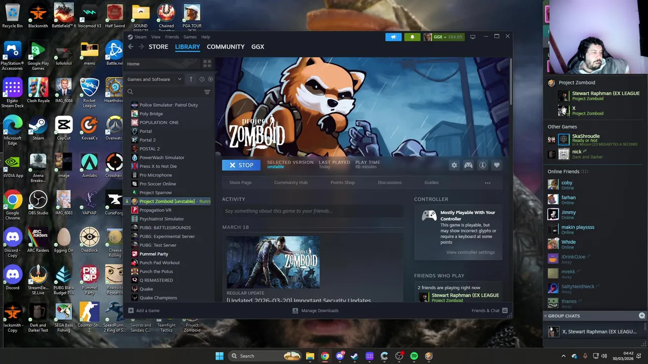Click the activity status input box
Screen dimensions: 648x364
(312, 211)
